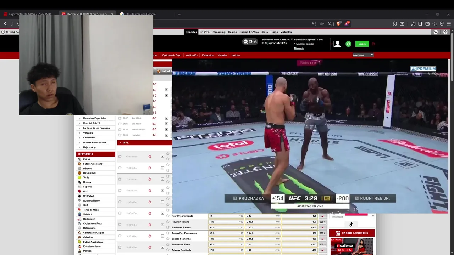Click the browser zoom magnifier icon
Viewport: 454px width, 255px height.
330,24
